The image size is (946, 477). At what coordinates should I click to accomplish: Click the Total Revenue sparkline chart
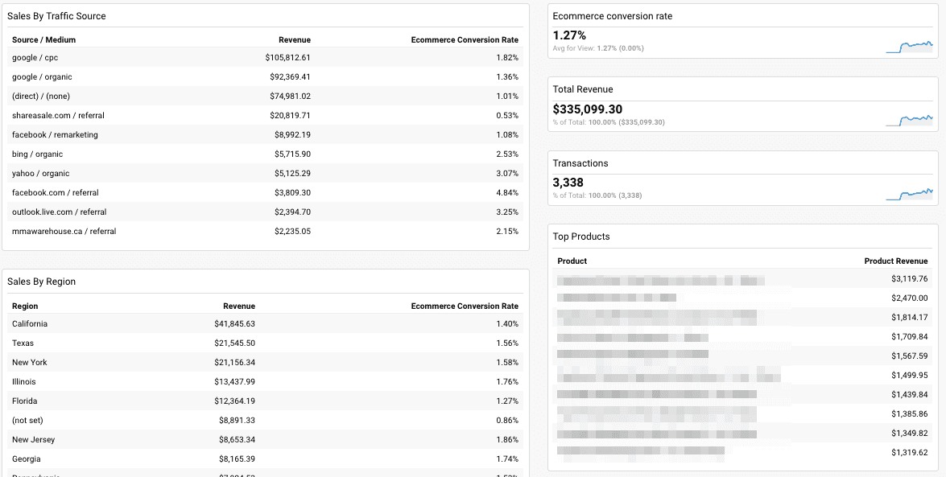[911, 120]
